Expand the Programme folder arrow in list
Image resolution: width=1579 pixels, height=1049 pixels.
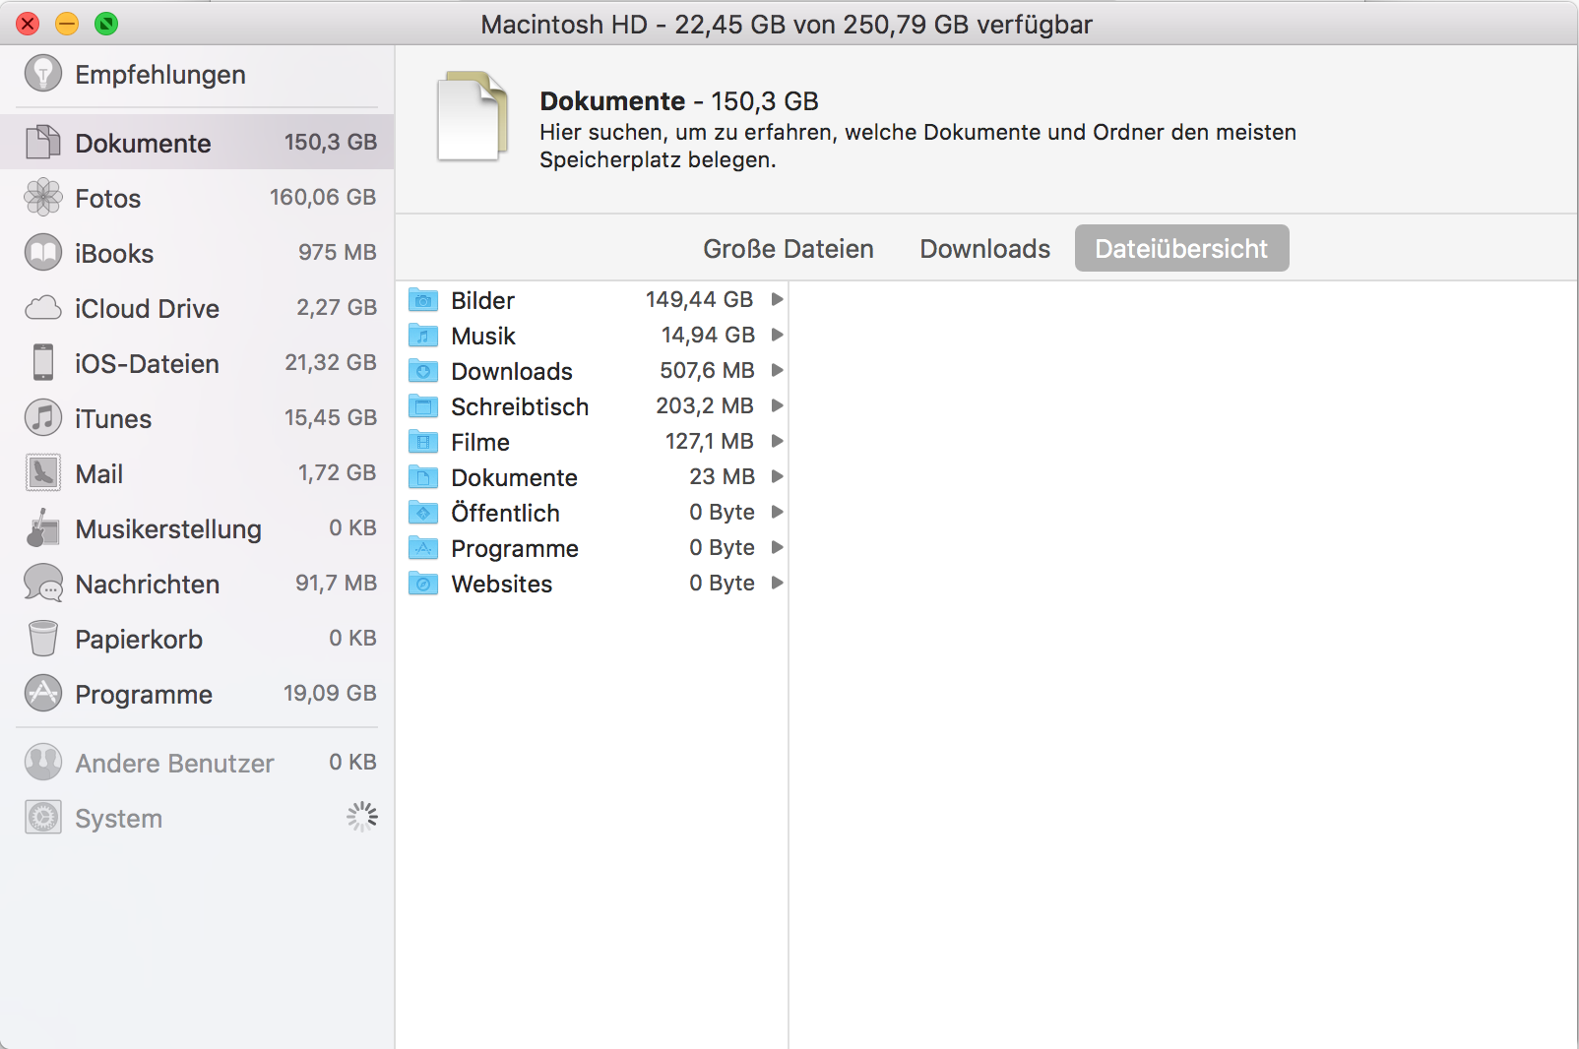point(777,547)
